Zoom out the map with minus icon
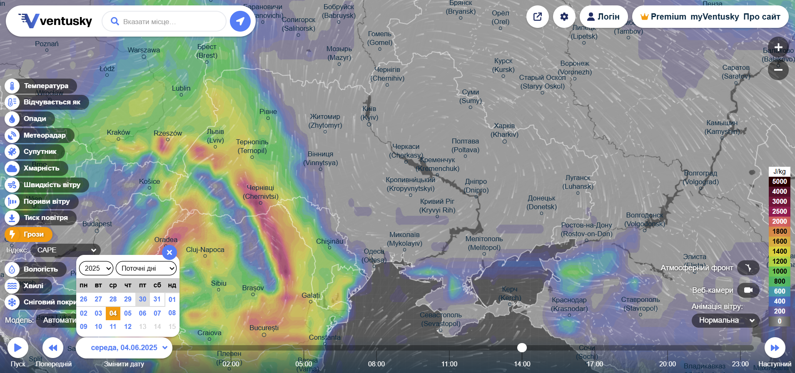795x373 pixels. tap(778, 70)
